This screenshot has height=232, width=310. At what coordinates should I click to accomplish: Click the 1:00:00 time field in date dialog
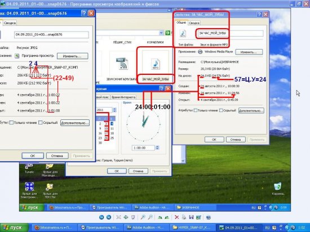(x=143, y=148)
